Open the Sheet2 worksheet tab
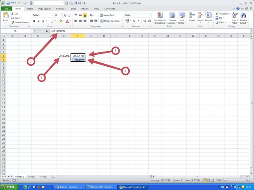The width and height of the screenshot is (254, 190). [32, 177]
